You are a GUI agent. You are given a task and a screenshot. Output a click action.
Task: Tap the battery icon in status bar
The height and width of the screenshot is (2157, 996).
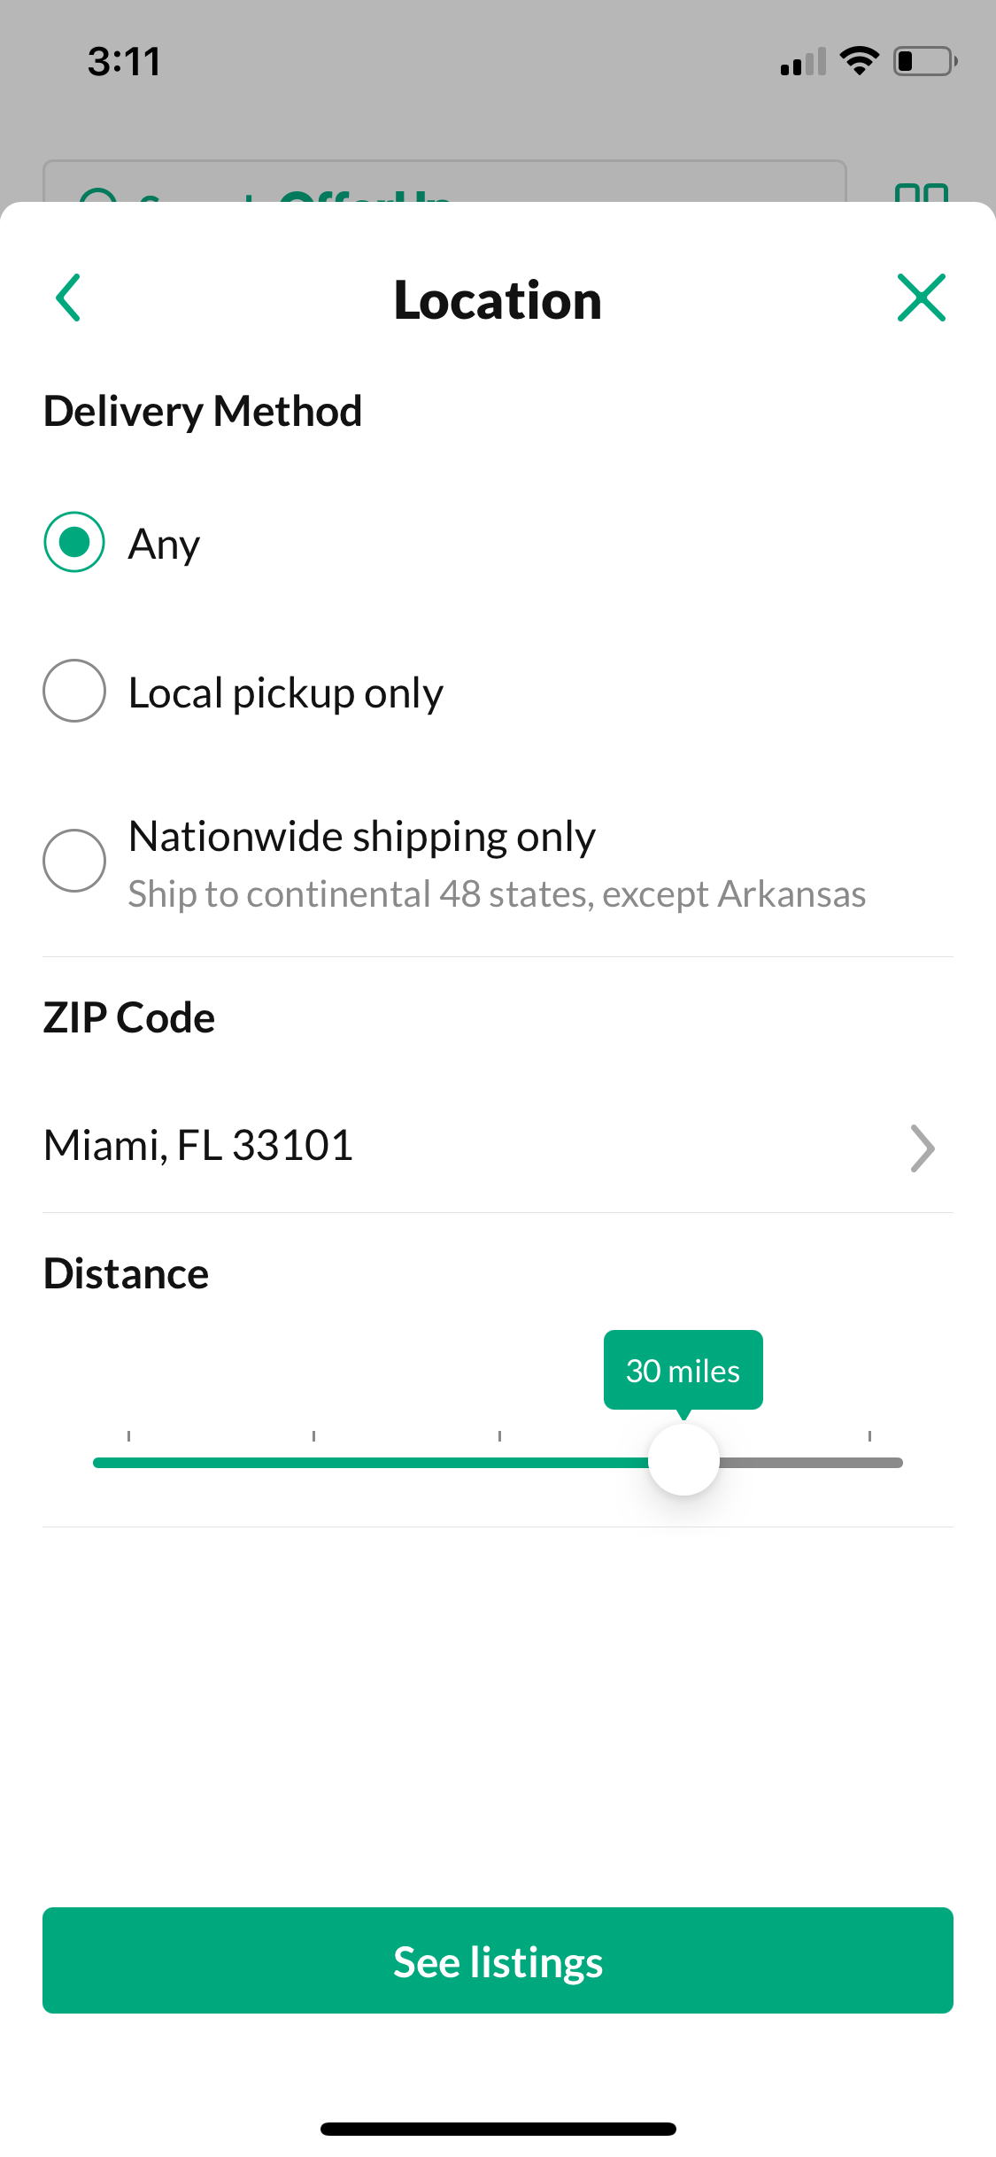[x=924, y=61]
